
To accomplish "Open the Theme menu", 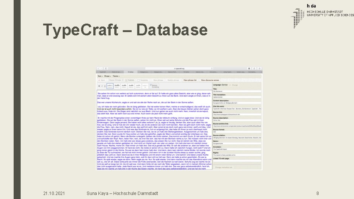I will coord(116,76).
